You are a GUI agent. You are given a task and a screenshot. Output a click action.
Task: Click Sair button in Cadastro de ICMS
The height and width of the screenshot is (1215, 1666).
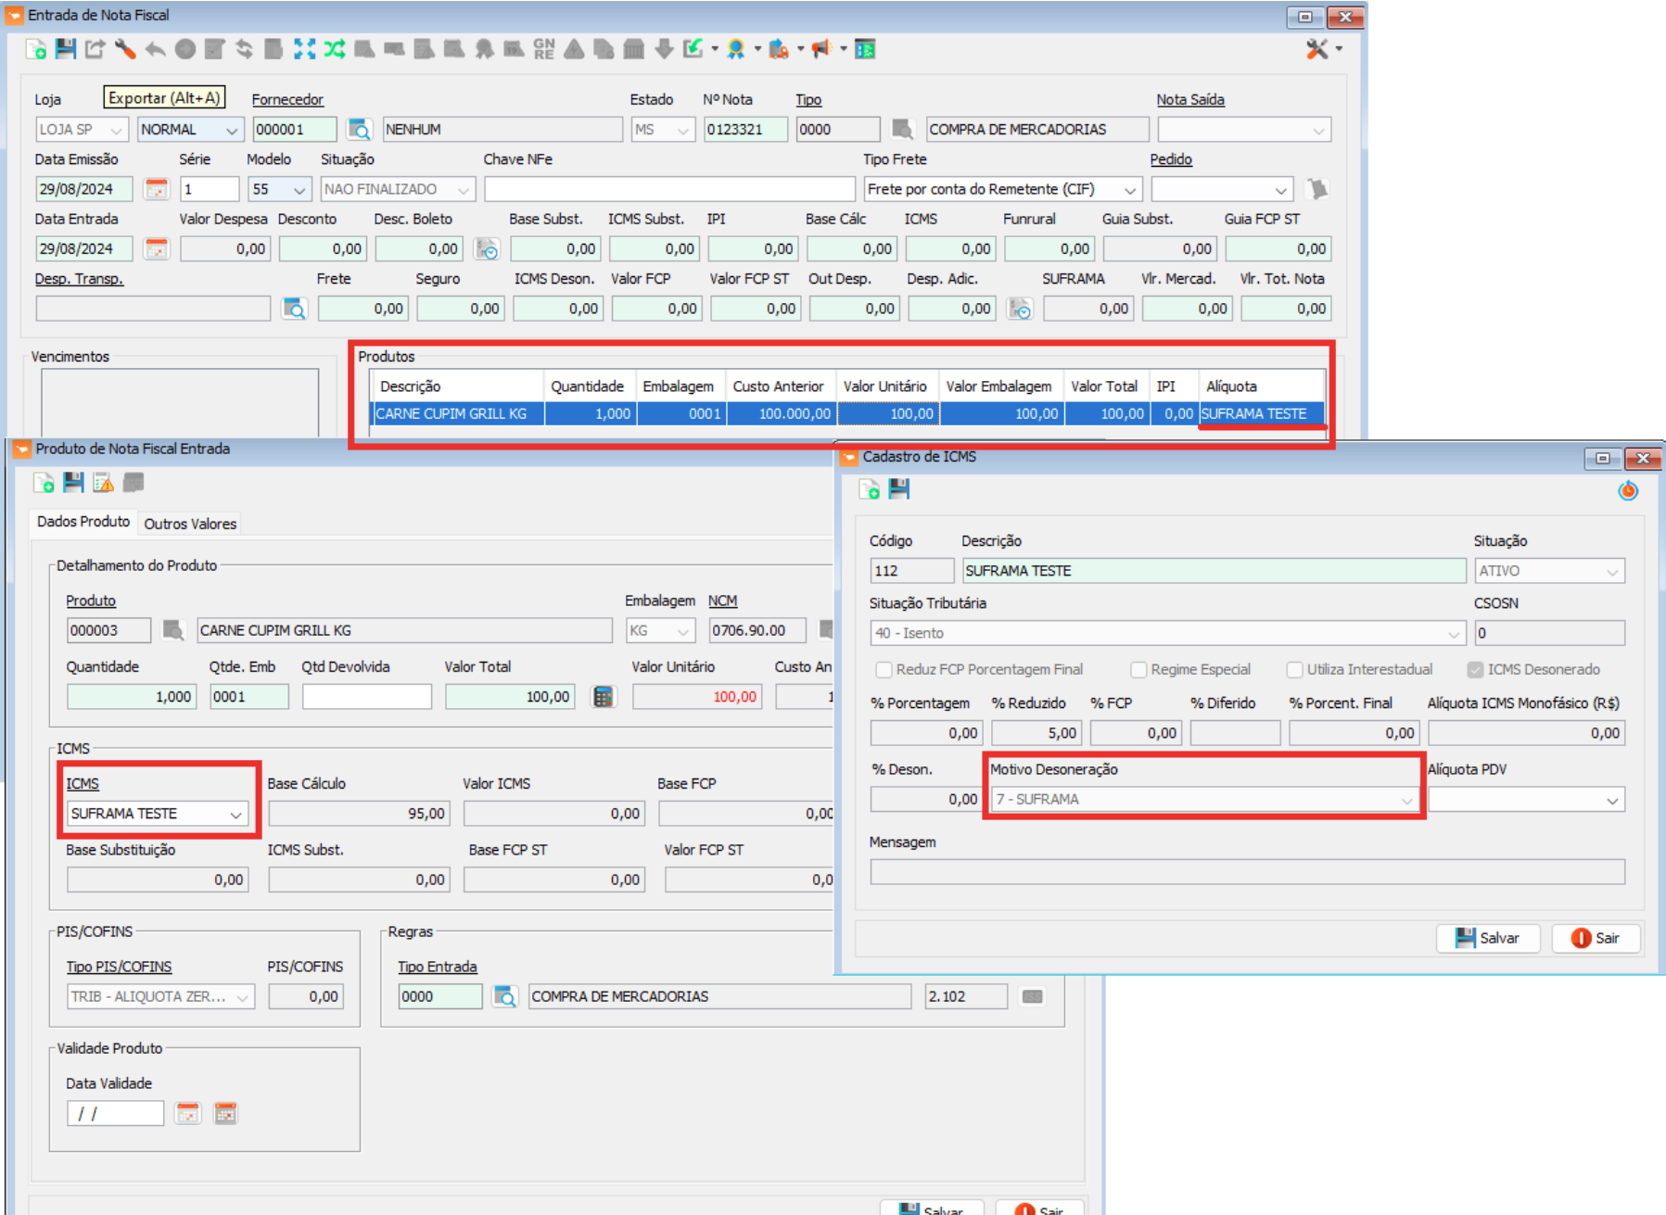tap(1596, 938)
